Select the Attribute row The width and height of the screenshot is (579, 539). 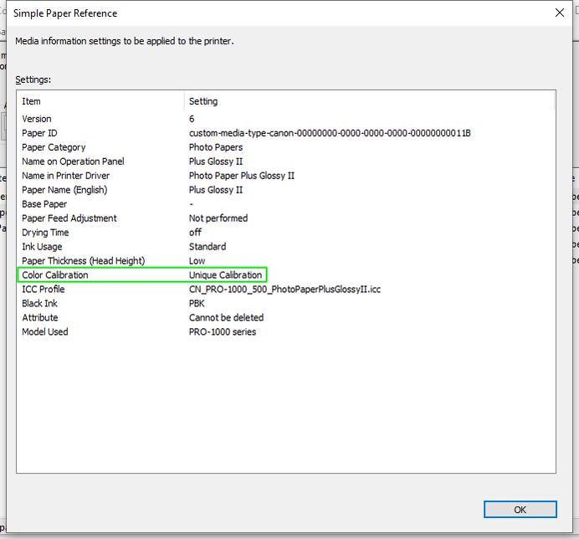286,318
